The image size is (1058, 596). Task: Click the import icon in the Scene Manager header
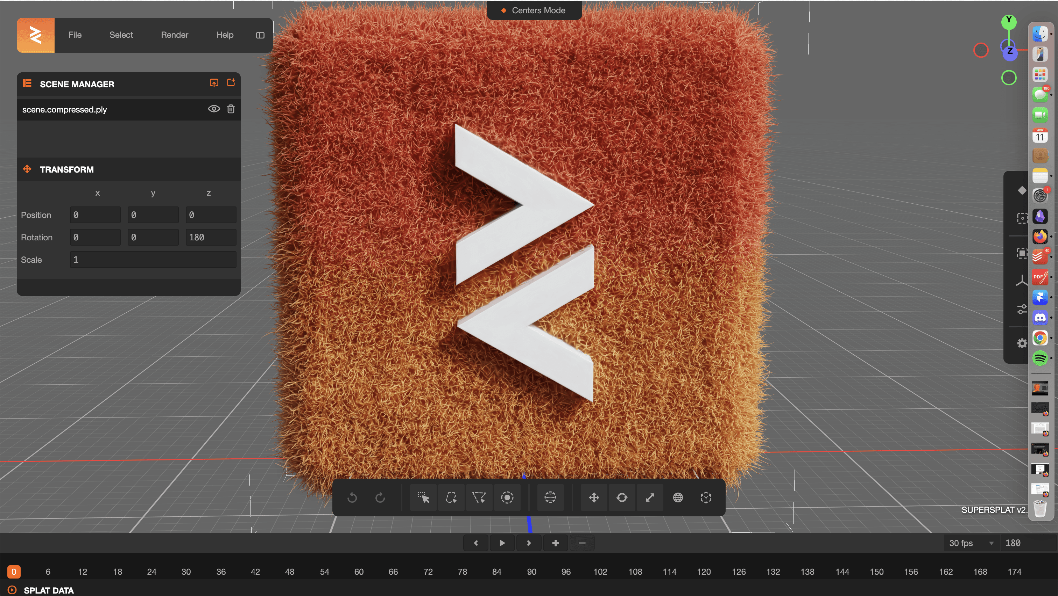[214, 83]
